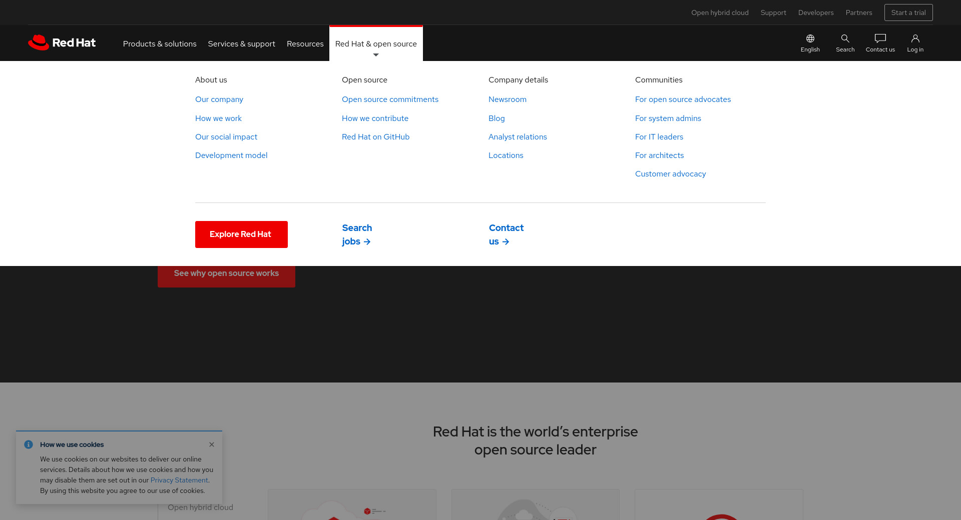Image resolution: width=961 pixels, height=520 pixels.
Task: Click Developers in the top bar
Action: pyautogui.click(x=815, y=12)
